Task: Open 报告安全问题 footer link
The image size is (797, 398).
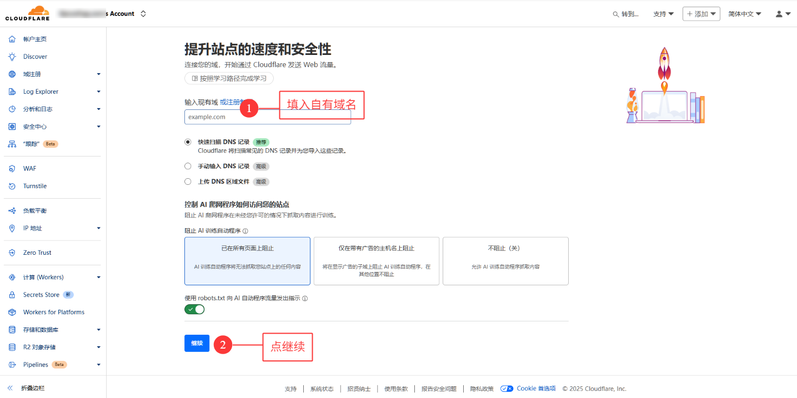Action: pyautogui.click(x=439, y=389)
